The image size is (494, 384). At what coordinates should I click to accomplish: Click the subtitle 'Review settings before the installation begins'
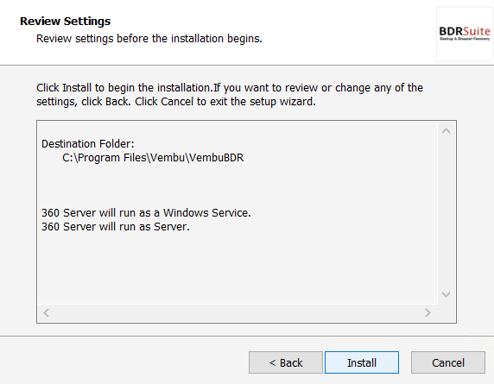point(149,38)
